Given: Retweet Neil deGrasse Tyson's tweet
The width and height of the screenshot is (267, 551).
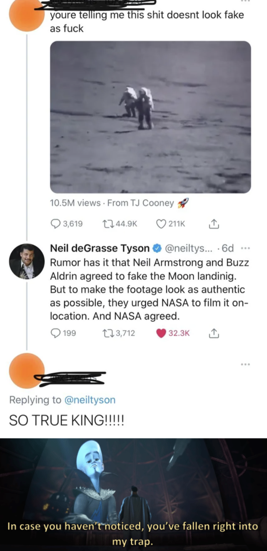Looking at the screenshot, I should coord(107,333).
